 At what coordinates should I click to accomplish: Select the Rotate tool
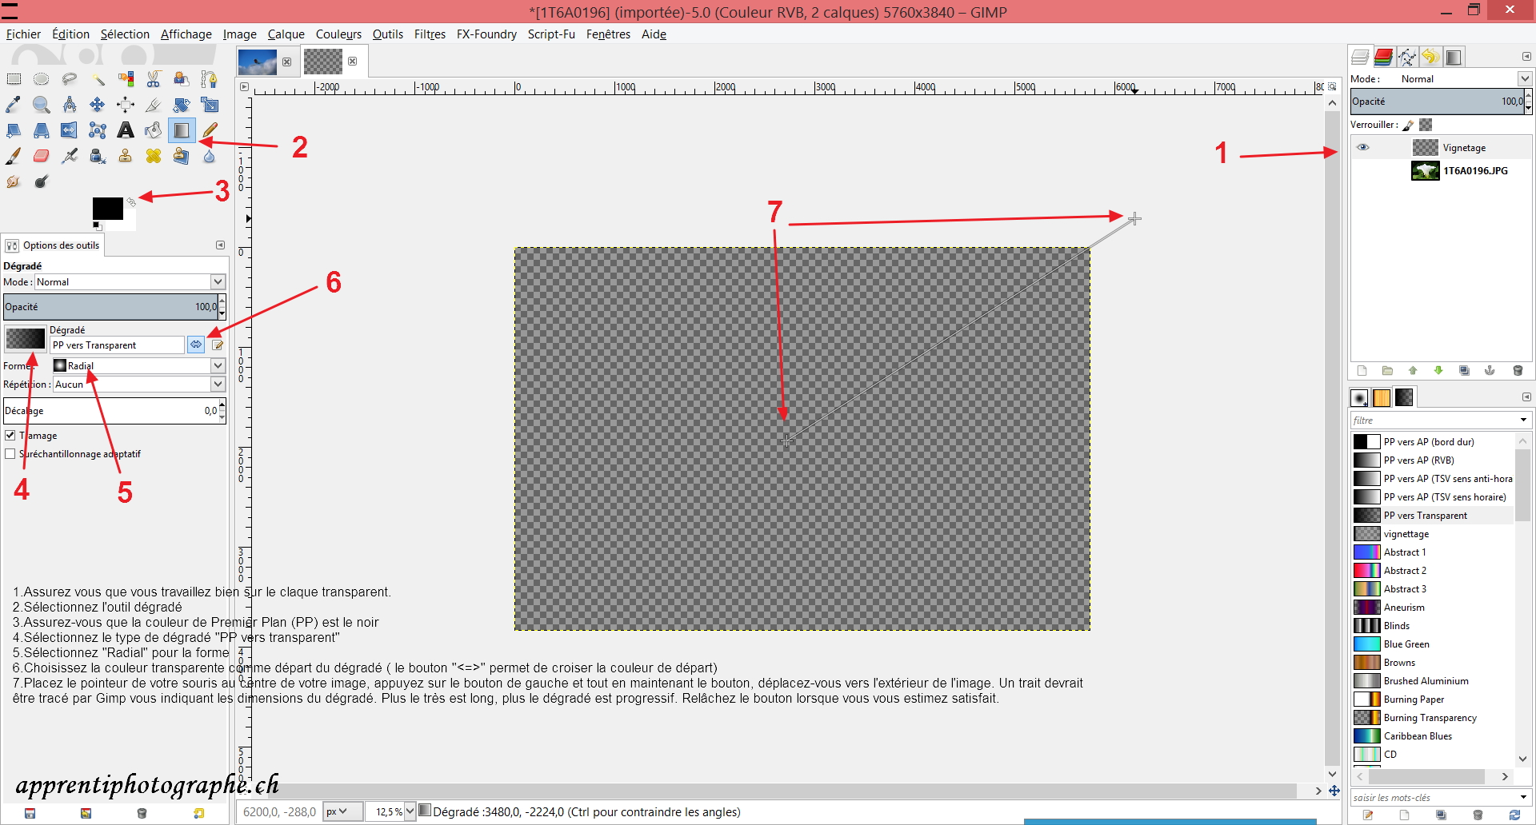pos(182,105)
